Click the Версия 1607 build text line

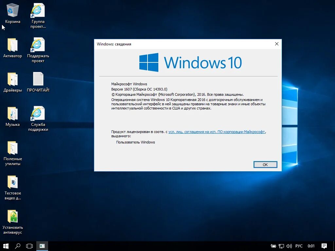click(139, 89)
